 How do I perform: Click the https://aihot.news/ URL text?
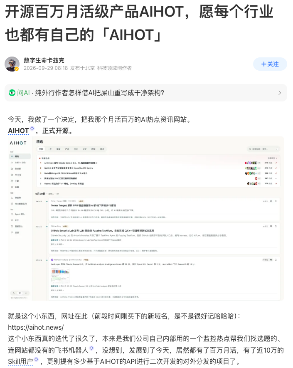tap(36, 327)
